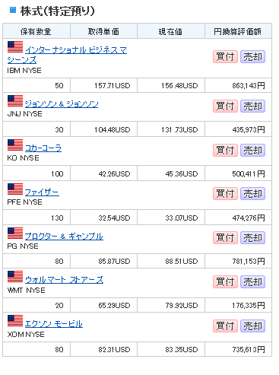Open the エクソン モービル stock link
This screenshot has width=279, height=375.
(54, 324)
